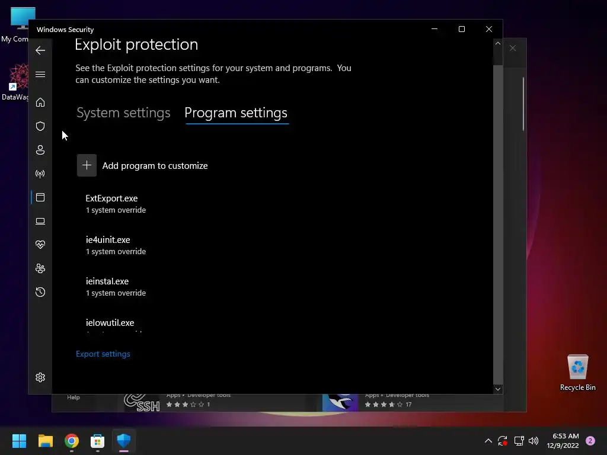
Task: Expand the ieinstal.exe entry
Action: click(x=116, y=287)
